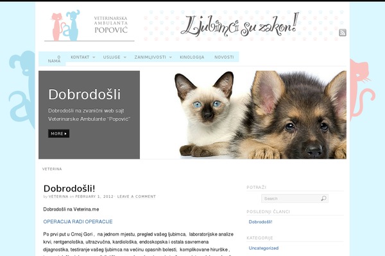Click the arrow icon on MORE button
Viewport: 385px width, 256px height.
click(x=65, y=134)
